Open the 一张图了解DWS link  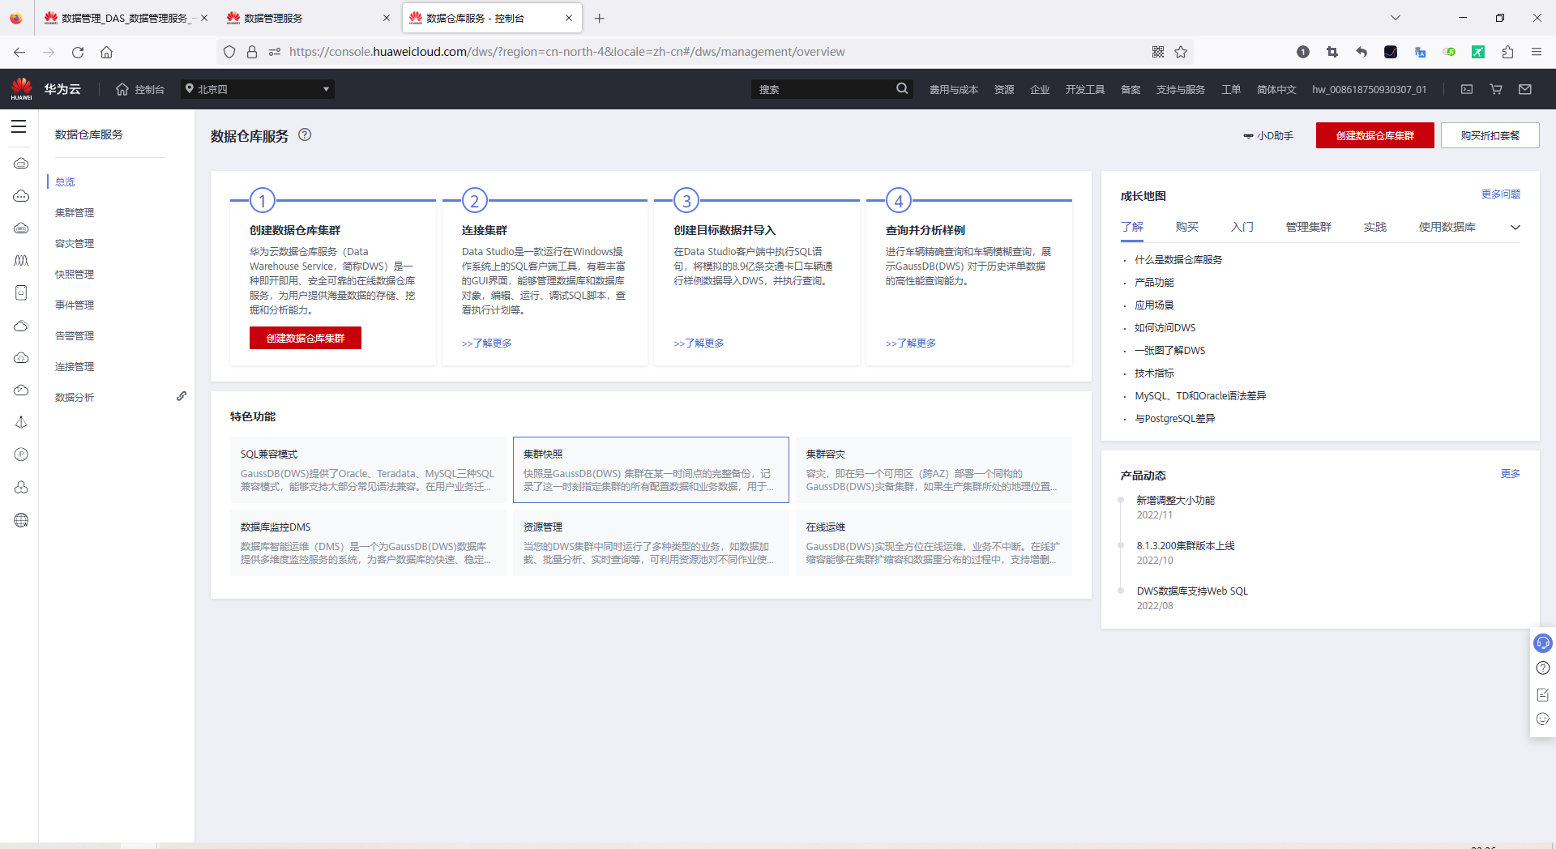(x=1170, y=351)
